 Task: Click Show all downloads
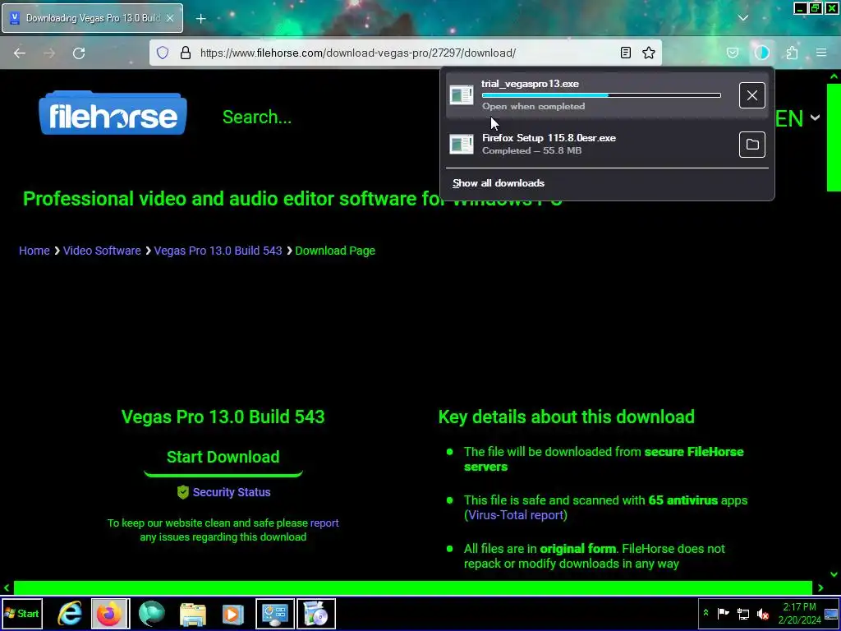[x=499, y=183]
